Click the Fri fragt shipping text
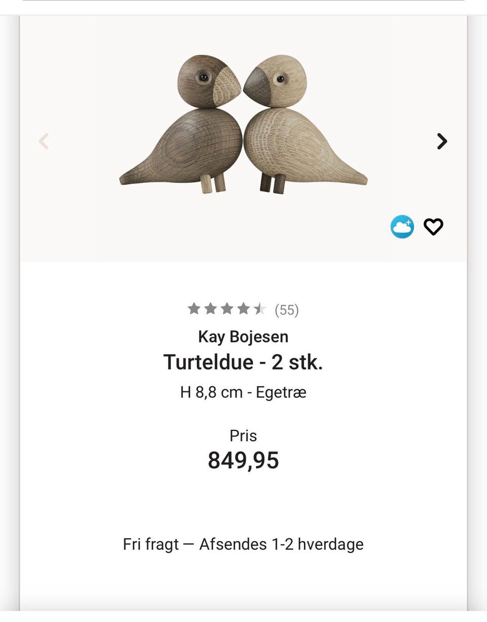 (x=151, y=544)
